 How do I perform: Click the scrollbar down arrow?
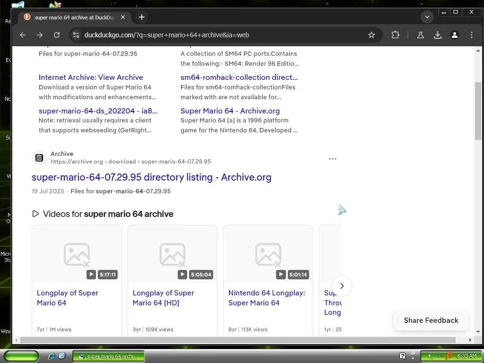(x=478, y=332)
